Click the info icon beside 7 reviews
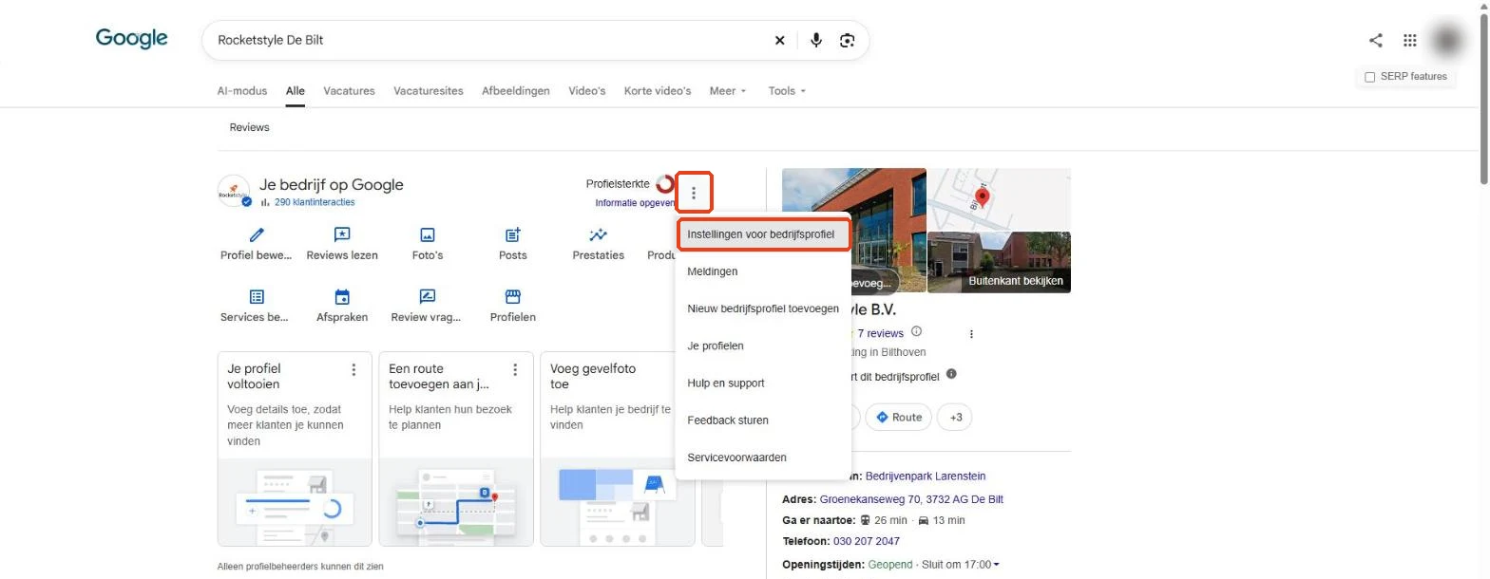The image size is (1490, 579). [916, 331]
